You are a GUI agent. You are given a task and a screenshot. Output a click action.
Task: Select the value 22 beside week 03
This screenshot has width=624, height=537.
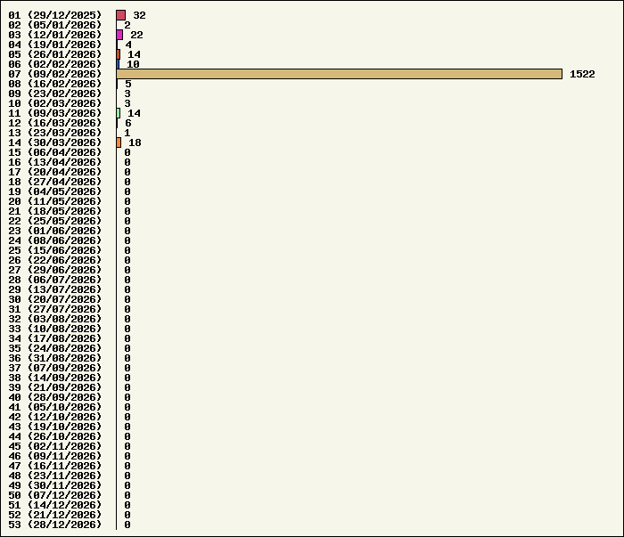click(x=136, y=35)
